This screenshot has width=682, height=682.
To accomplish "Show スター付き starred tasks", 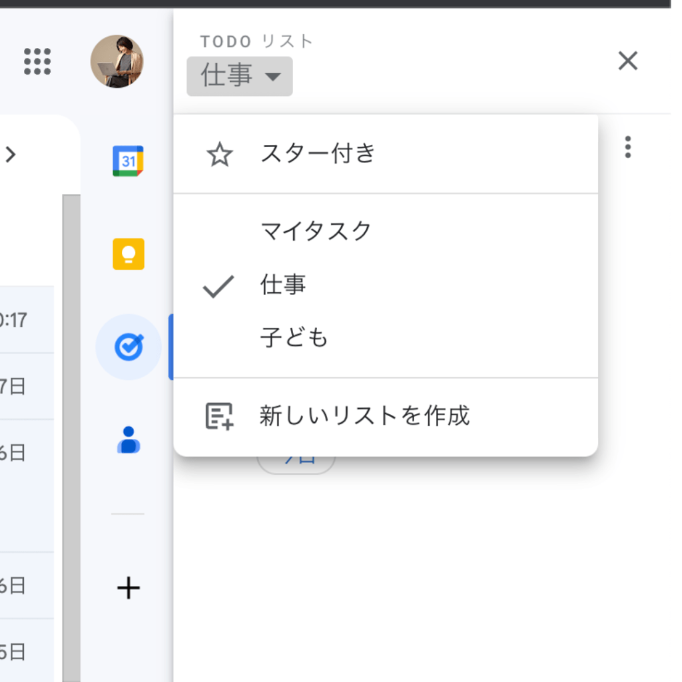I will (x=318, y=155).
